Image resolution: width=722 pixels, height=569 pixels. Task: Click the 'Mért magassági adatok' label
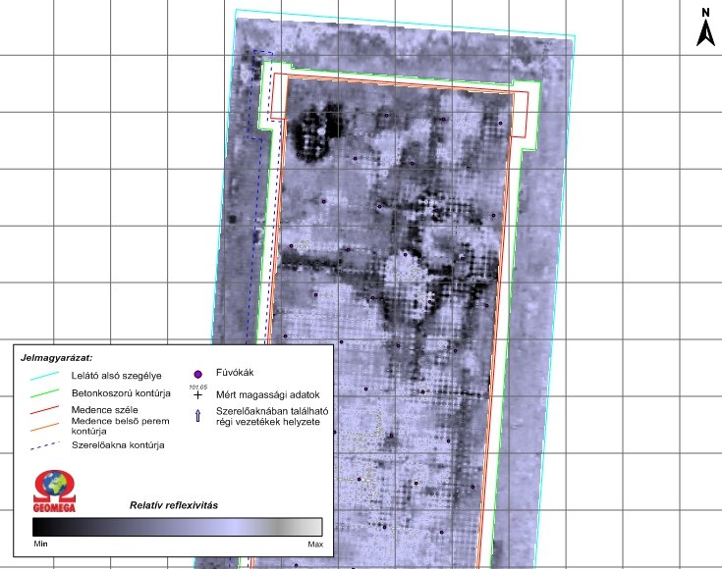tap(268, 395)
